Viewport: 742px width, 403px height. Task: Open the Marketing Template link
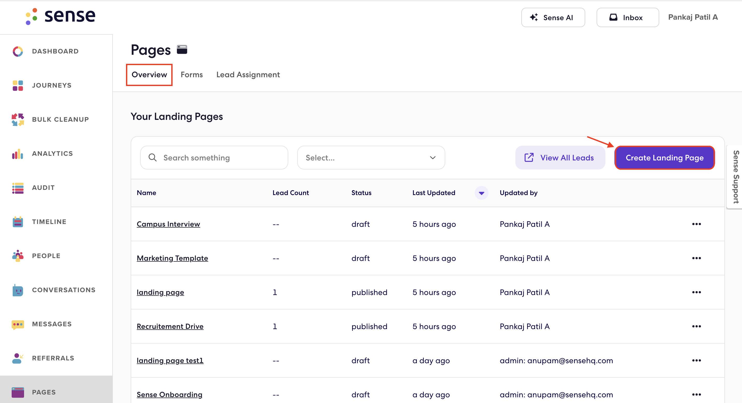[x=172, y=258]
